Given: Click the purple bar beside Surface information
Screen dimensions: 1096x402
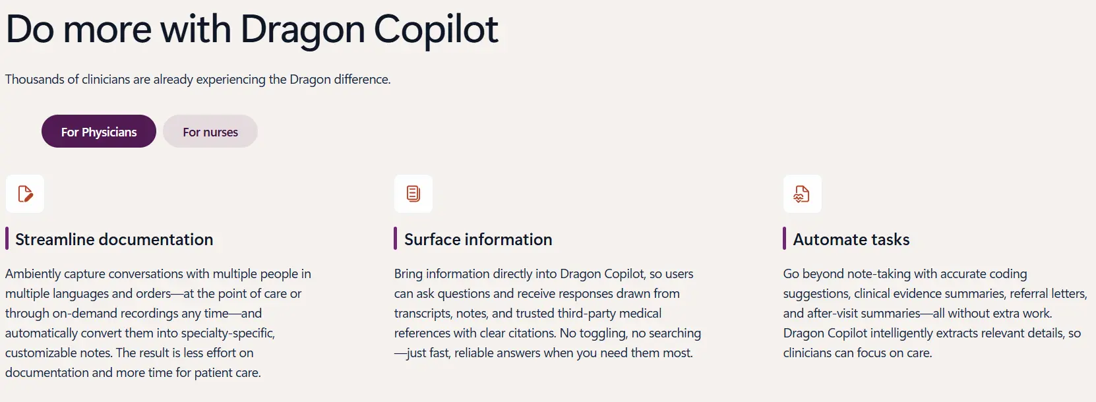Looking at the screenshot, I should [396, 239].
